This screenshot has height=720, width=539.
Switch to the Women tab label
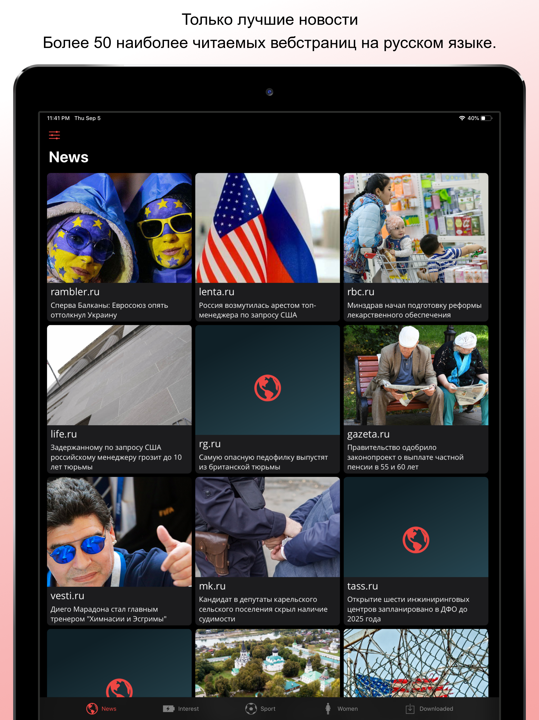point(347,709)
